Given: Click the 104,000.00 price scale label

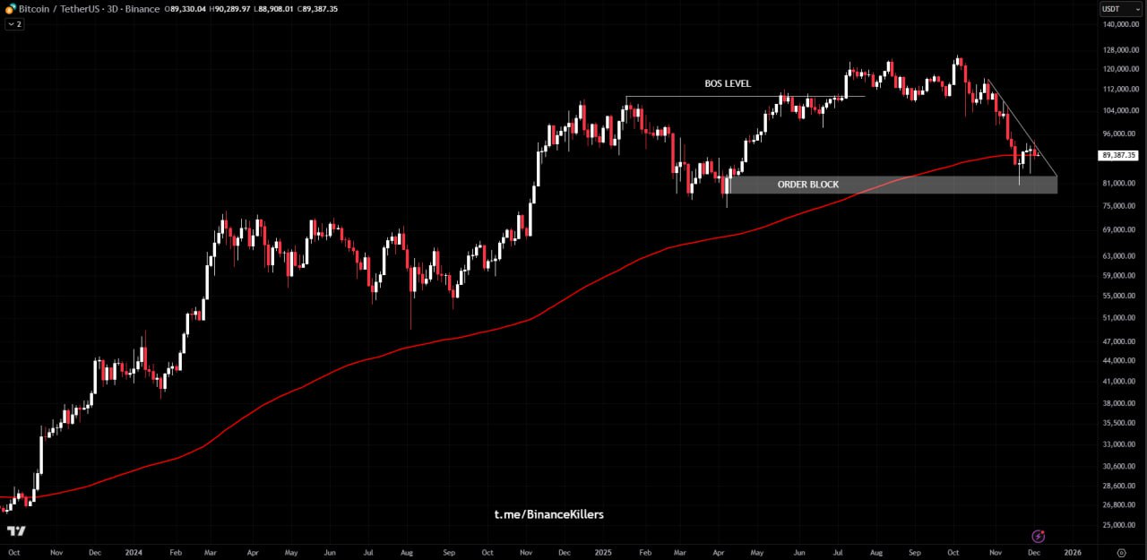Looking at the screenshot, I should point(1120,111).
